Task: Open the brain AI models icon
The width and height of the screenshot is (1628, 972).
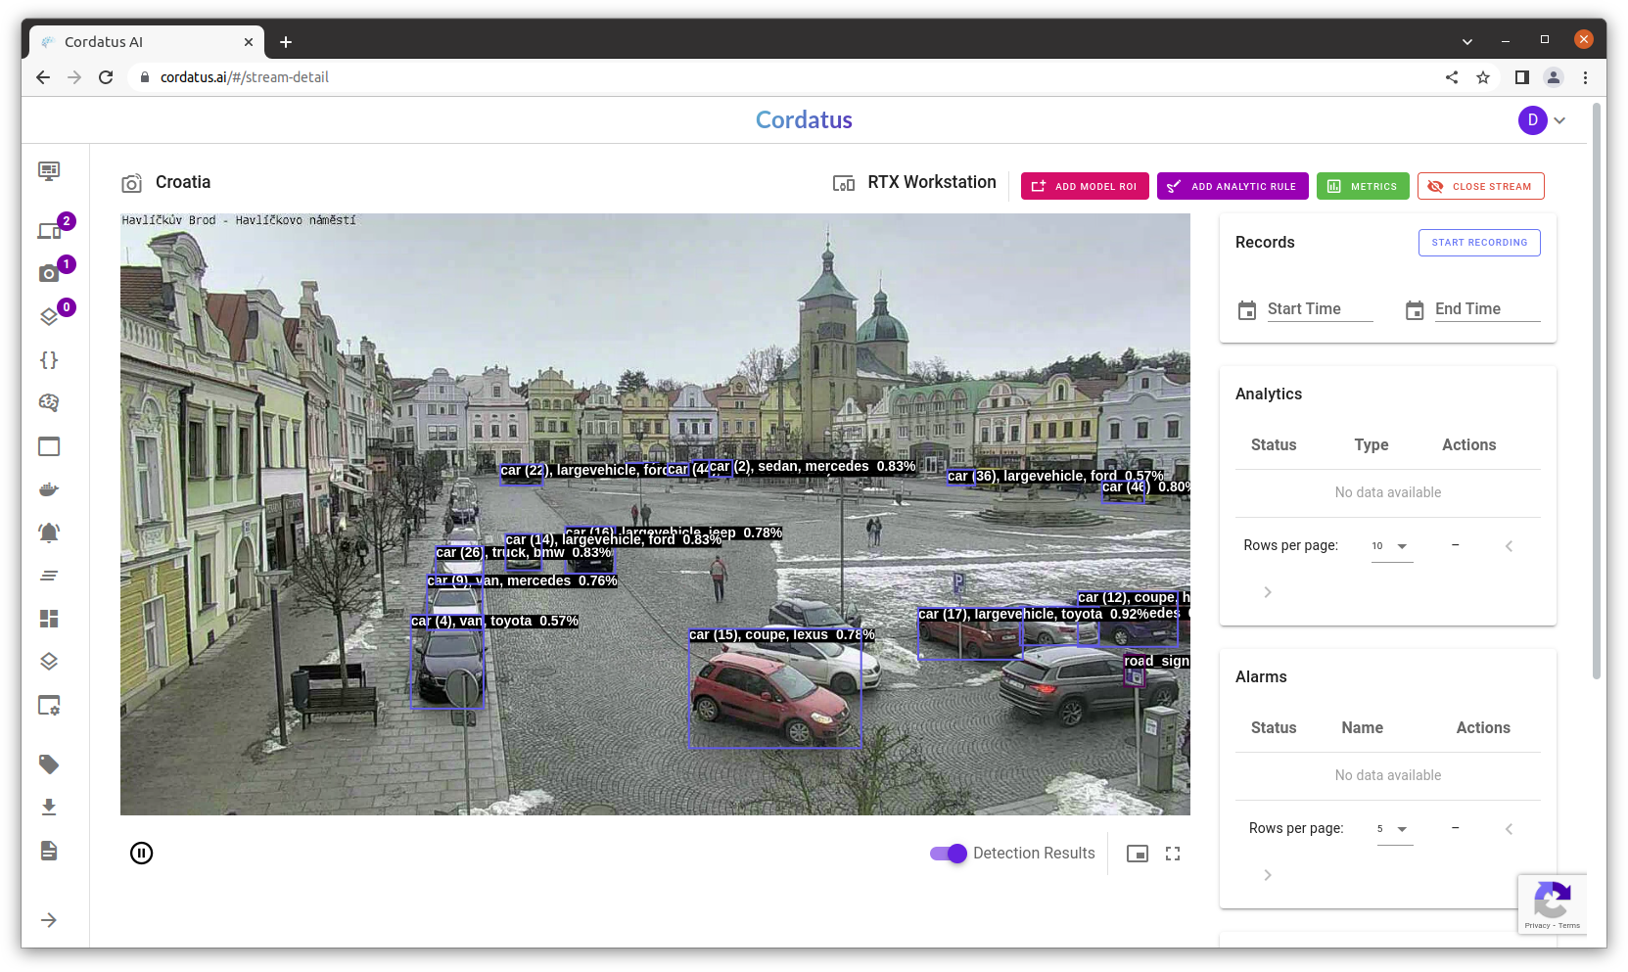Action: click(49, 403)
